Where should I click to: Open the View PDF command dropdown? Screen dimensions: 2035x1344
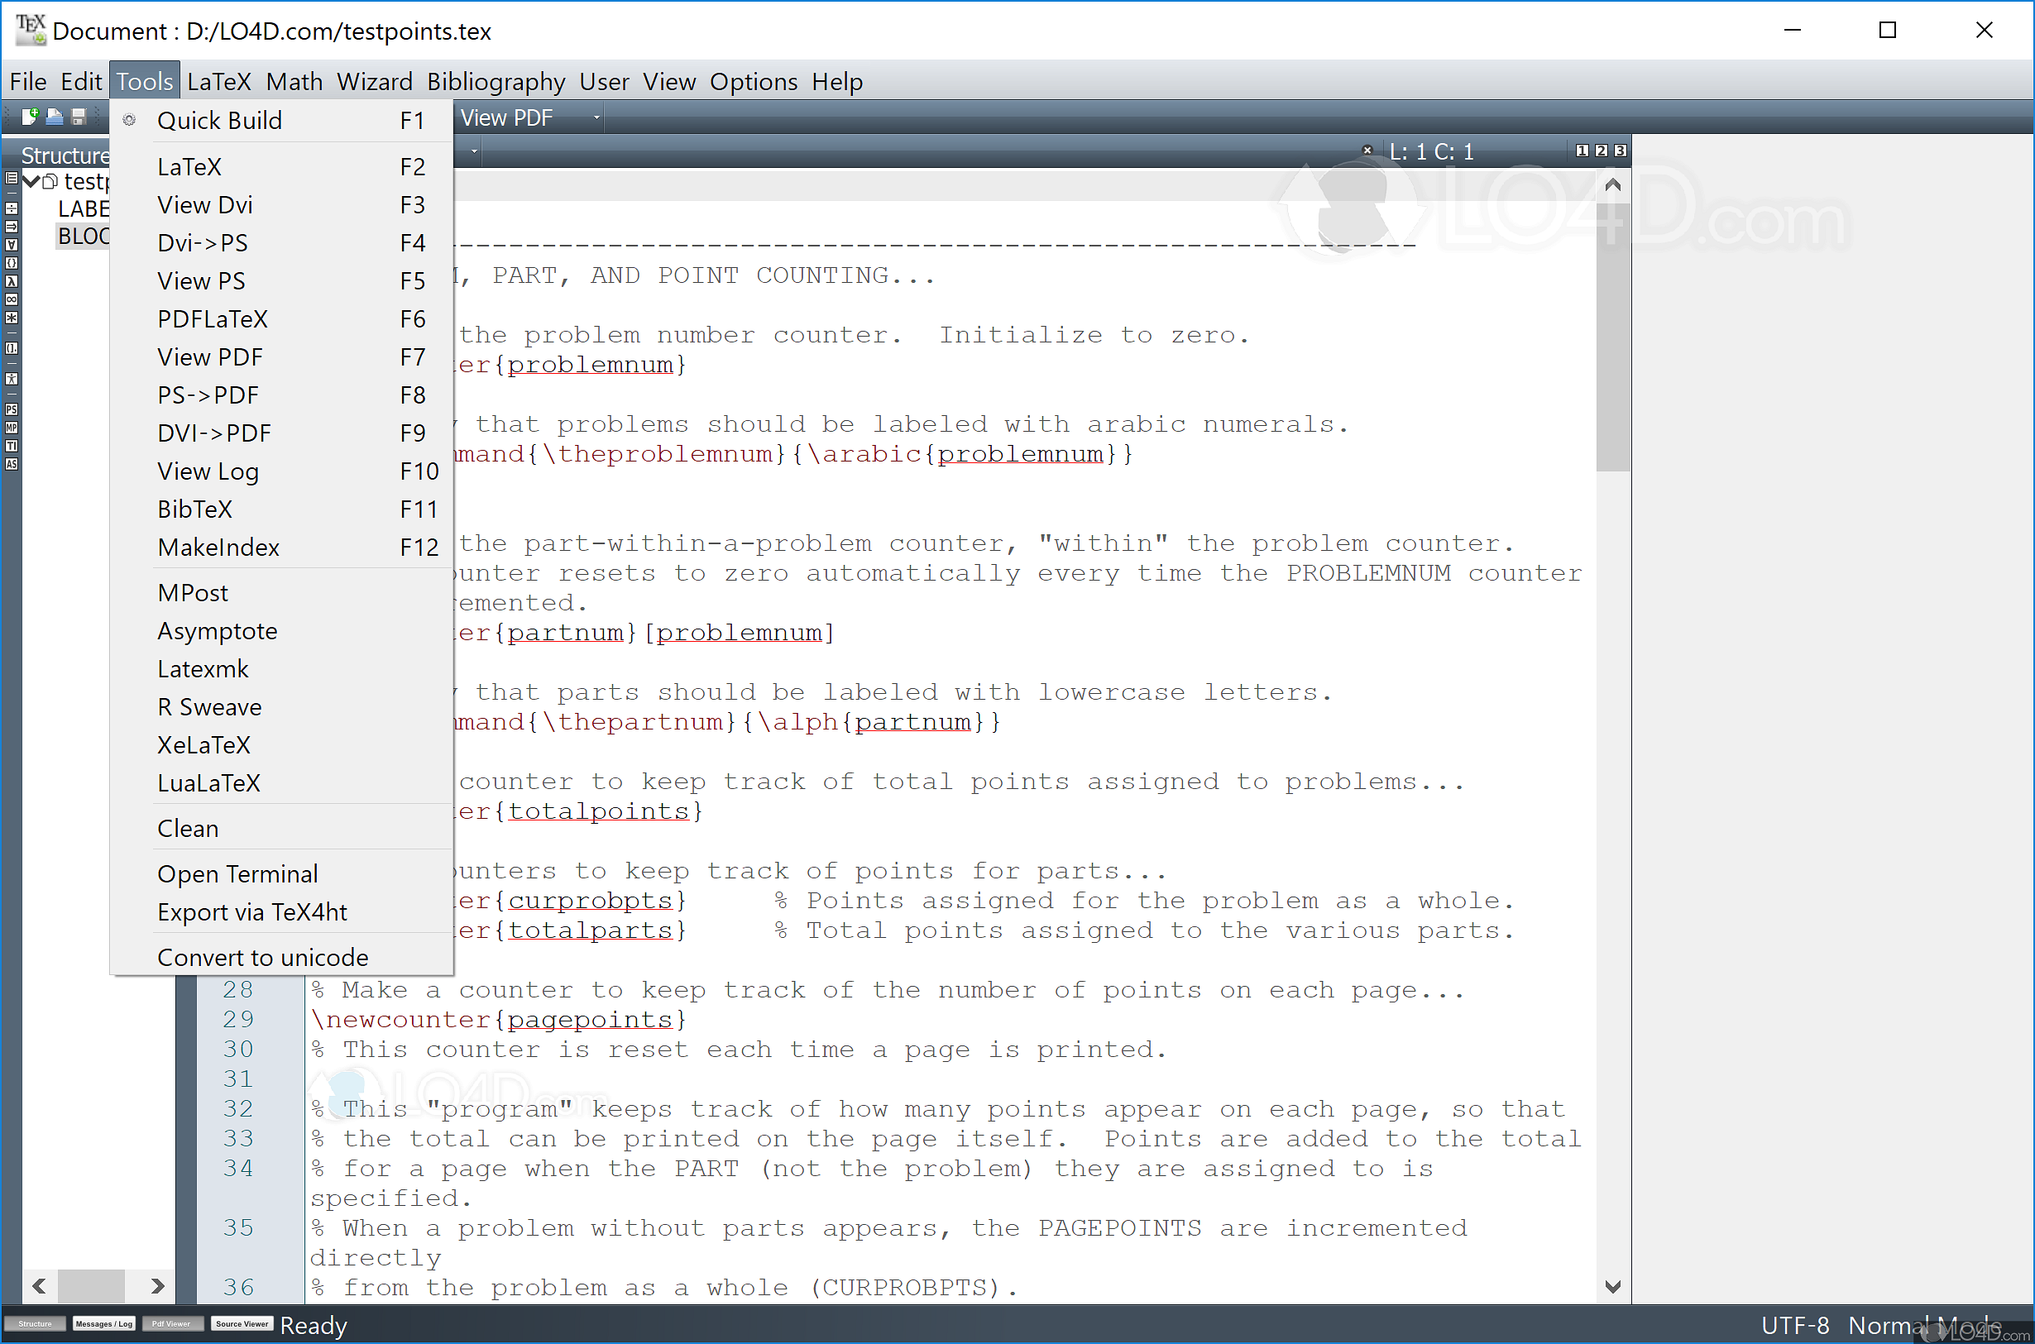596,117
